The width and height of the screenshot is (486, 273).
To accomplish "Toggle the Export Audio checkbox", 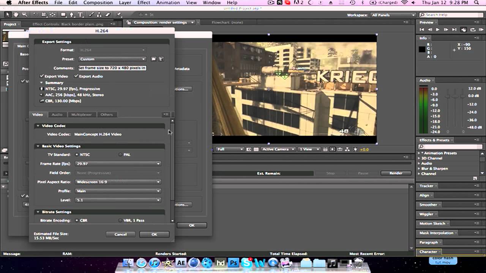I will tap(76, 76).
